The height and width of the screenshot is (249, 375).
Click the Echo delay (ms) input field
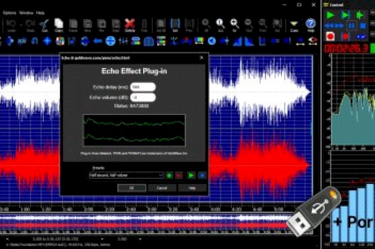pyautogui.click(x=142, y=87)
